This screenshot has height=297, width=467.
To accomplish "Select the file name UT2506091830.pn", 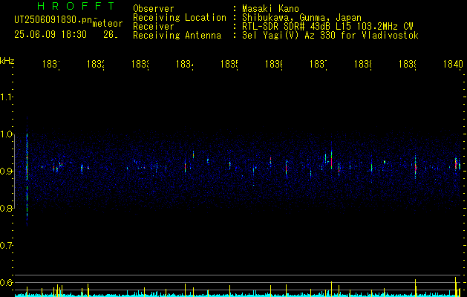I will point(53,20).
